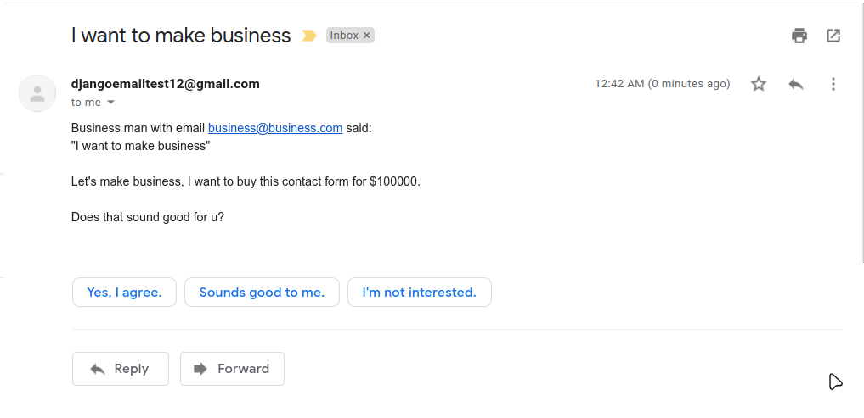Click the "to me" recipient text
The image size is (864, 418).
[86, 103]
